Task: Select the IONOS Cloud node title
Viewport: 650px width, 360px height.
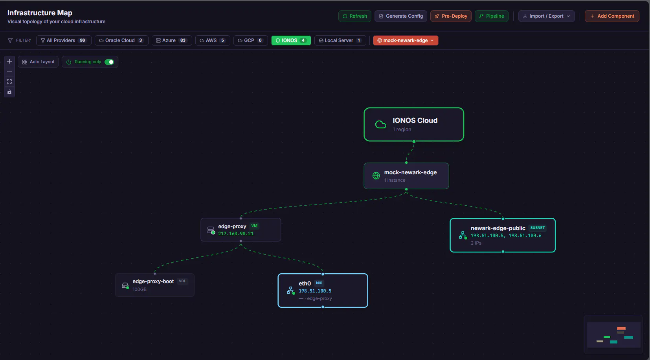Action: [x=415, y=121]
